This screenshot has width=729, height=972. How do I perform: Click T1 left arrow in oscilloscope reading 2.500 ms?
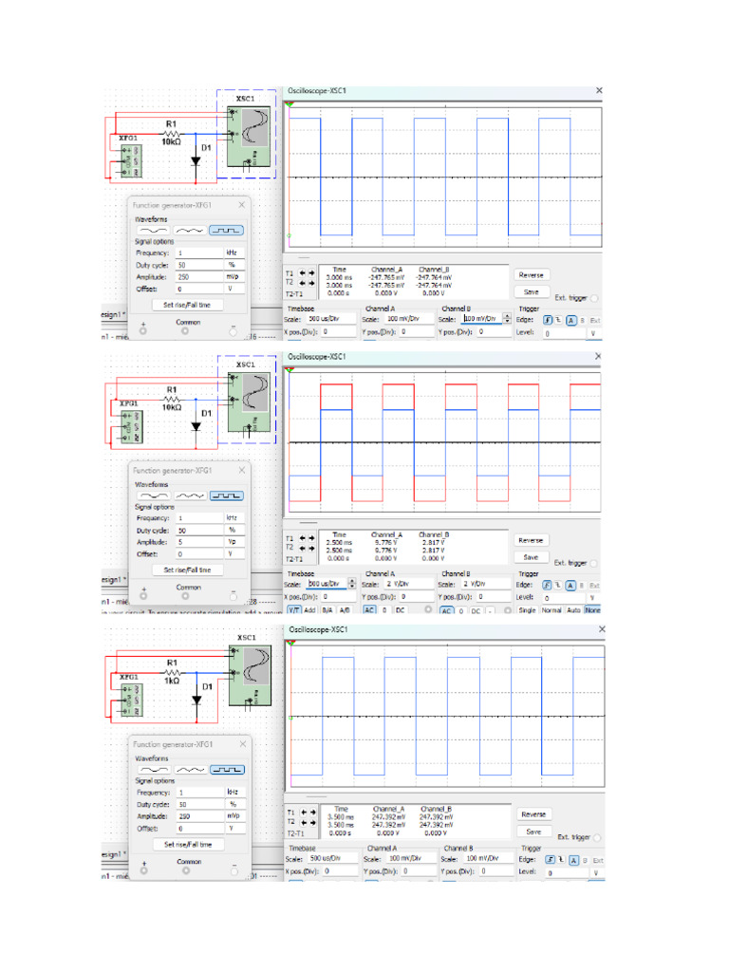(302, 538)
